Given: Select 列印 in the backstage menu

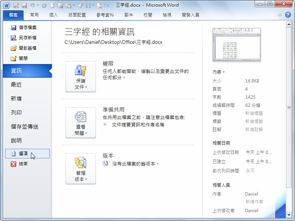Looking at the screenshot, I should click(16, 112).
